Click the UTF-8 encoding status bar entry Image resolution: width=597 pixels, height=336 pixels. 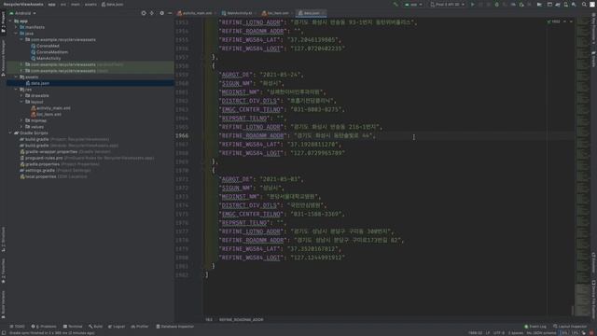pyautogui.click(x=499, y=333)
